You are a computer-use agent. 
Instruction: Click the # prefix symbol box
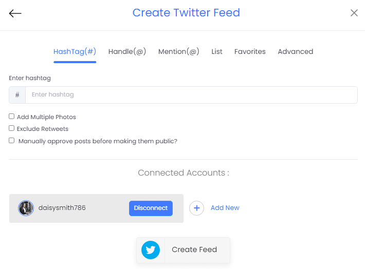pos(17,95)
